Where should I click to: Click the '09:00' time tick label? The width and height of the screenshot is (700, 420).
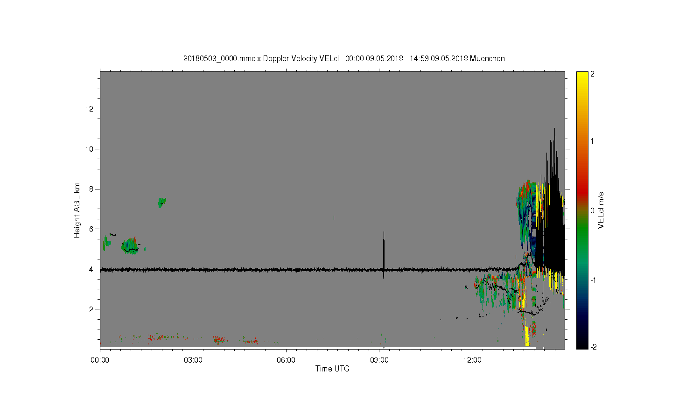pyautogui.click(x=379, y=360)
